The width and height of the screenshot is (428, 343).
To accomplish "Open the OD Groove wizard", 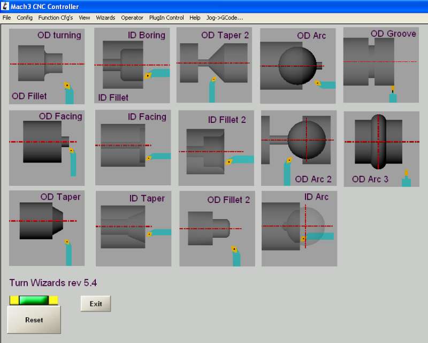I will (x=381, y=65).
